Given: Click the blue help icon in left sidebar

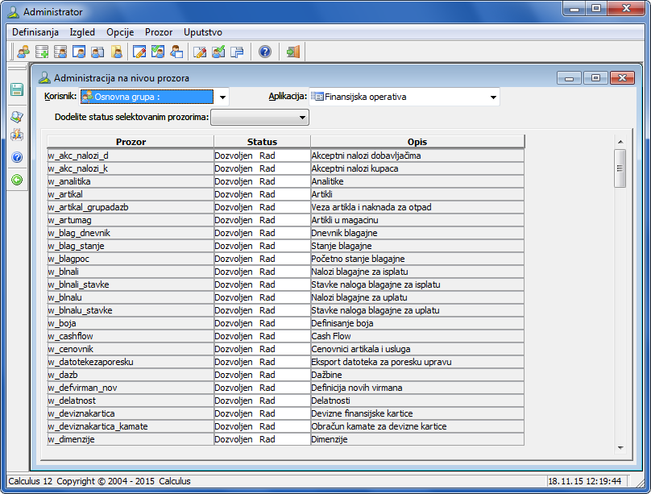Looking at the screenshot, I should pos(17,157).
